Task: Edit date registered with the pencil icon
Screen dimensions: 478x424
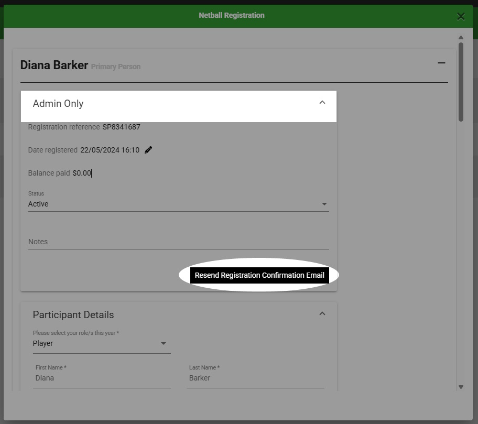Action: [148, 150]
